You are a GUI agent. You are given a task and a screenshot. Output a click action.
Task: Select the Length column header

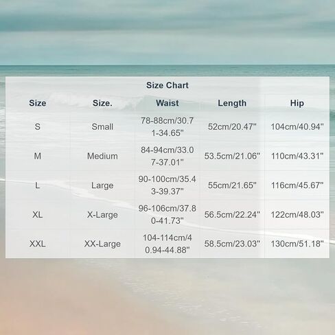click(x=232, y=103)
